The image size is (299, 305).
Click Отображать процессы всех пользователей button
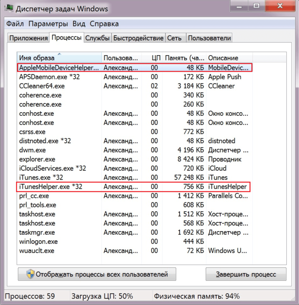(x=97, y=274)
